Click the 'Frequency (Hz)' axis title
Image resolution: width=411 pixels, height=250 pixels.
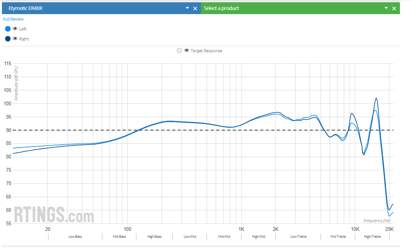pyautogui.click(x=377, y=221)
